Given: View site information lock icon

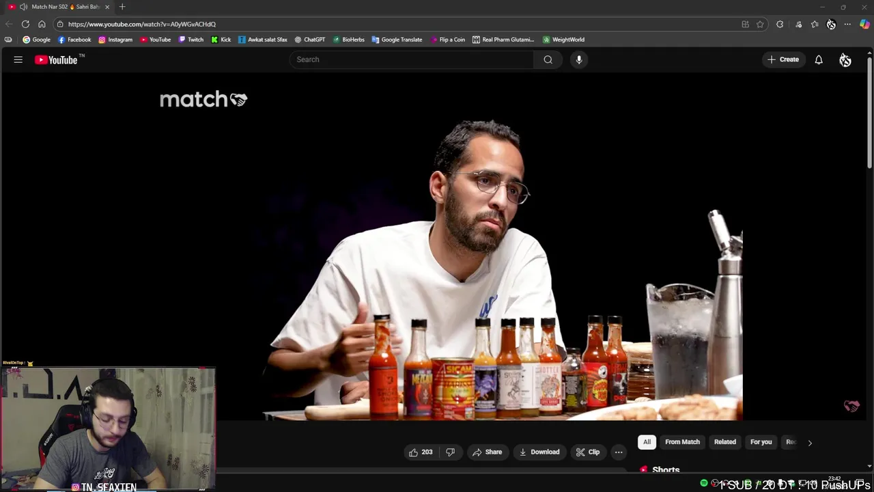Looking at the screenshot, I should [60, 24].
